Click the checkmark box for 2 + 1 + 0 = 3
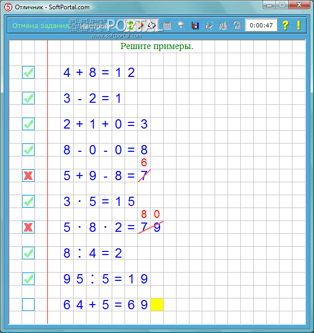 [28, 124]
